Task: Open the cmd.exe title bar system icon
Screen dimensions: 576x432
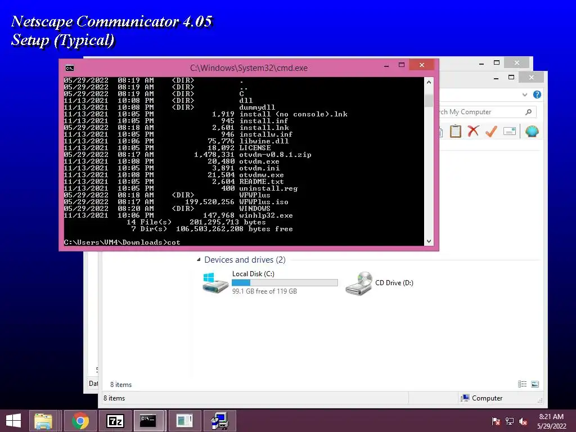Action: click(x=69, y=68)
